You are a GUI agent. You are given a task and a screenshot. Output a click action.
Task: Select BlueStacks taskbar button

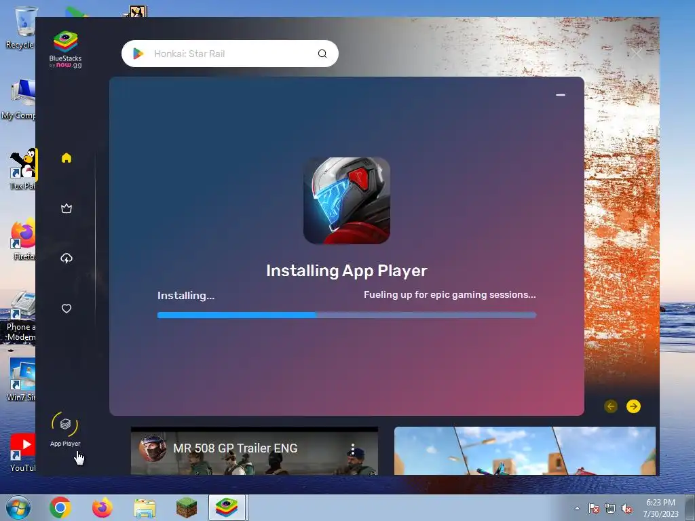227,507
